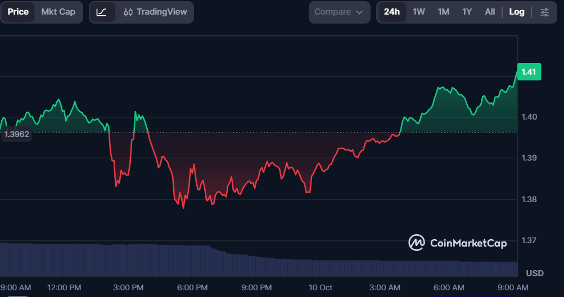Click the 1.37 y-axis label
This screenshot has height=297, width=564.
tap(529, 240)
